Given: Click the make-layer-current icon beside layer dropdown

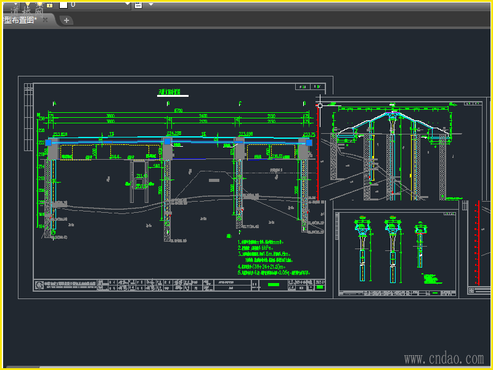Looking at the screenshot, I should (138, 5).
